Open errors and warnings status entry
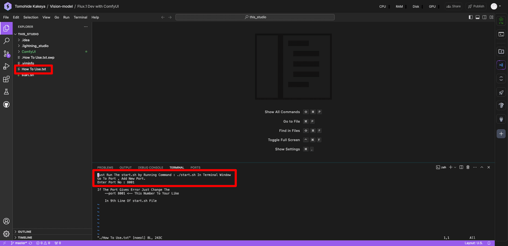Viewport: 508px width, 246px height. [44, 243]
